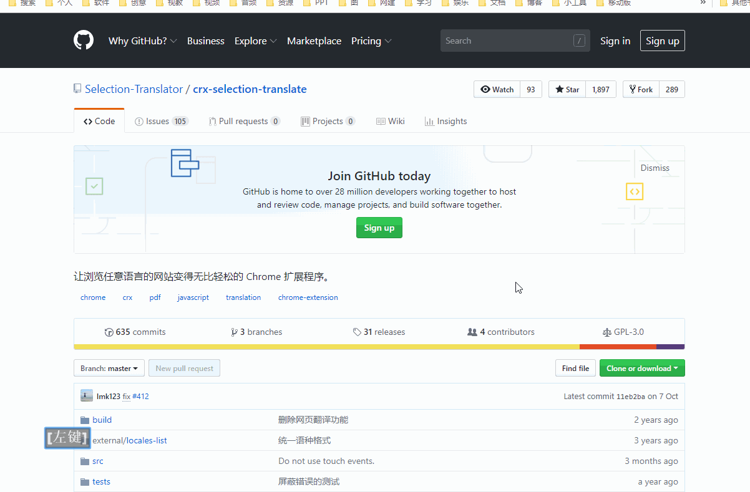Viewport: 750px width, 492px height.
Task: Open the Branch: master dropdown
Action: click(x=109, y=368)
